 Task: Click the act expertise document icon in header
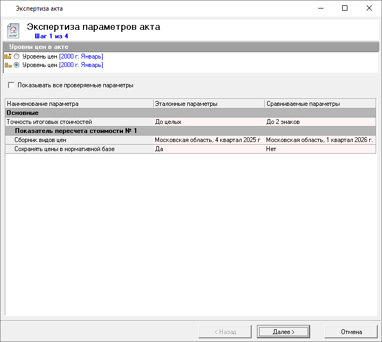(x=13, y=30)
